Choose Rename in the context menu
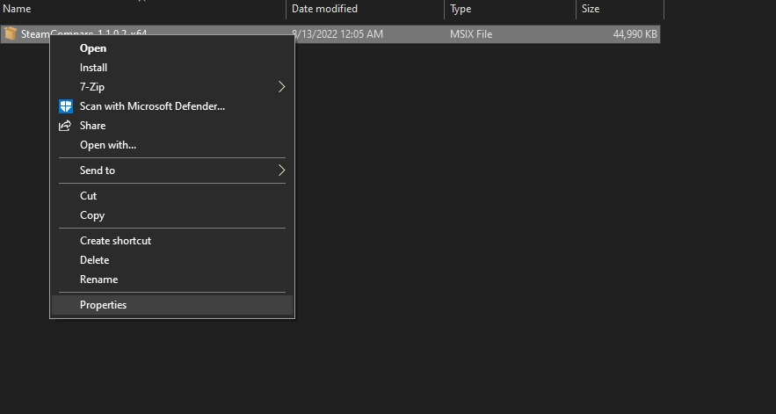Screen dimensions: 776x414 pos(172,280)
